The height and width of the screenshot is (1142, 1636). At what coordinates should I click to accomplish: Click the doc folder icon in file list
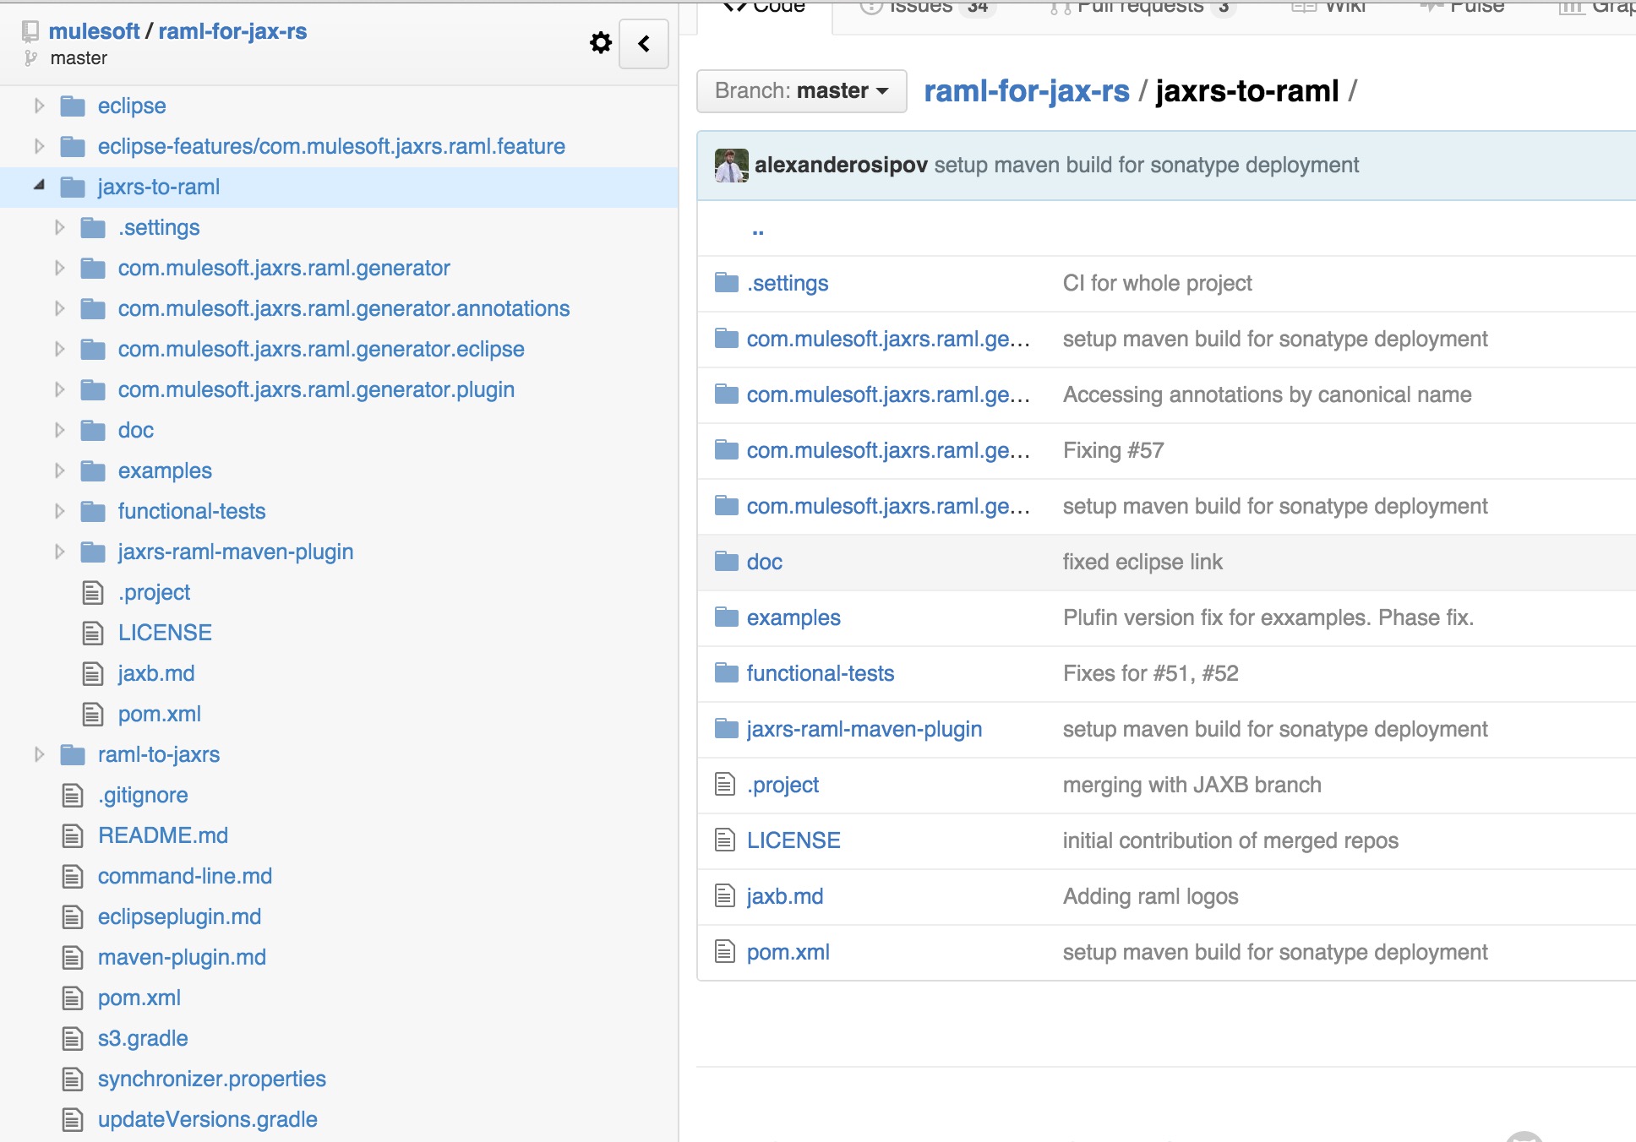pyautogui.click(x=726, y=562)
